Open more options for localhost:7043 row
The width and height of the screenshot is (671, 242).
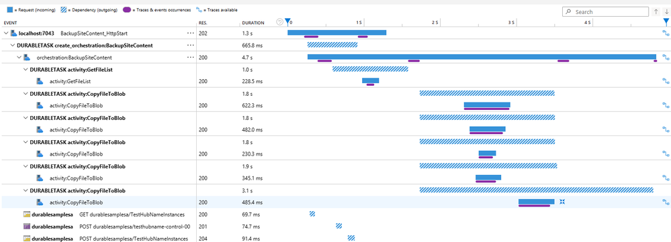click(x=191, y=33)
